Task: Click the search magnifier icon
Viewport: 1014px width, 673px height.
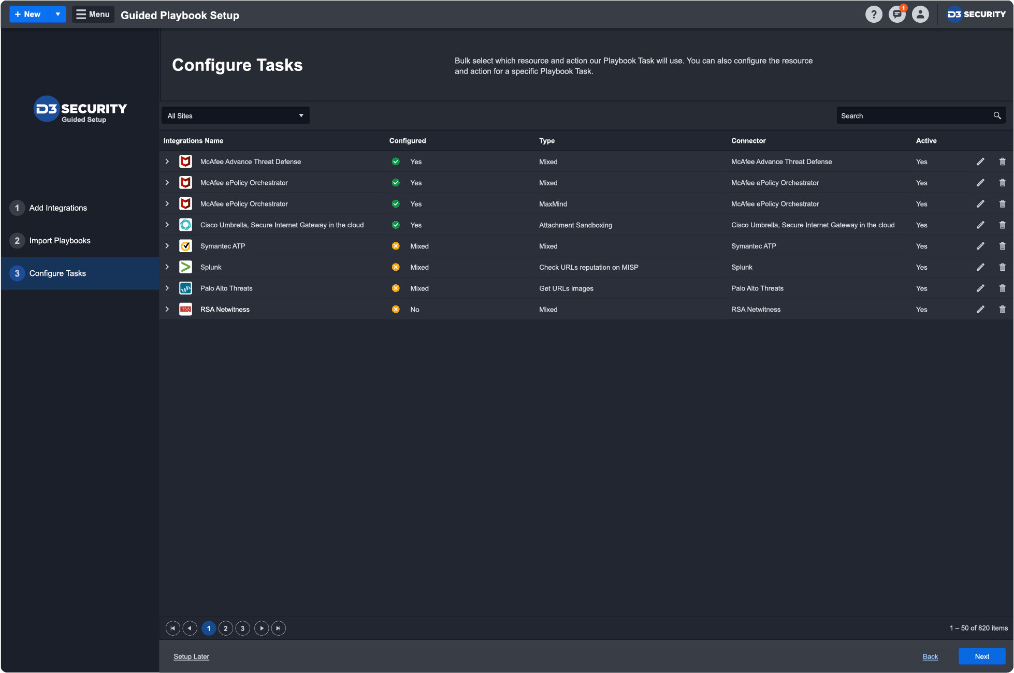Action: pyautogui.click(x=997, y=116)
